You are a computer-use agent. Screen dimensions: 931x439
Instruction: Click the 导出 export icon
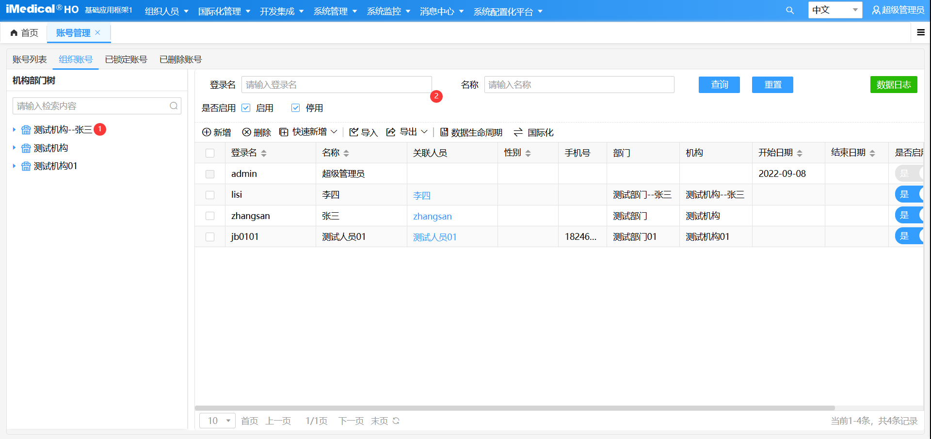click(x=391, y=132)
